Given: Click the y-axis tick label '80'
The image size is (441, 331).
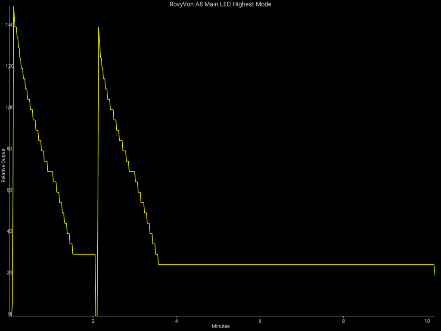Looking at the screenshot, I should point(9,149).
